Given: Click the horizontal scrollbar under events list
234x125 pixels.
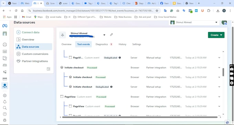Looking at the screenshot, I should (x=140, y=117).
